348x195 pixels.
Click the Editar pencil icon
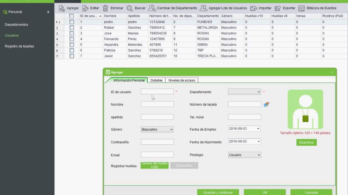(x=85, y=8)
